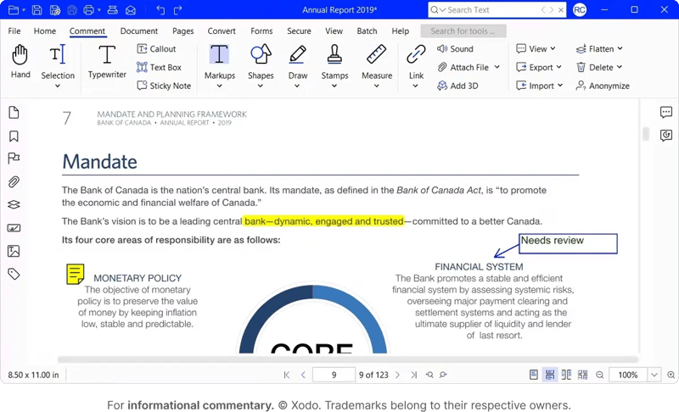Go to the last page

click(414, 375)
